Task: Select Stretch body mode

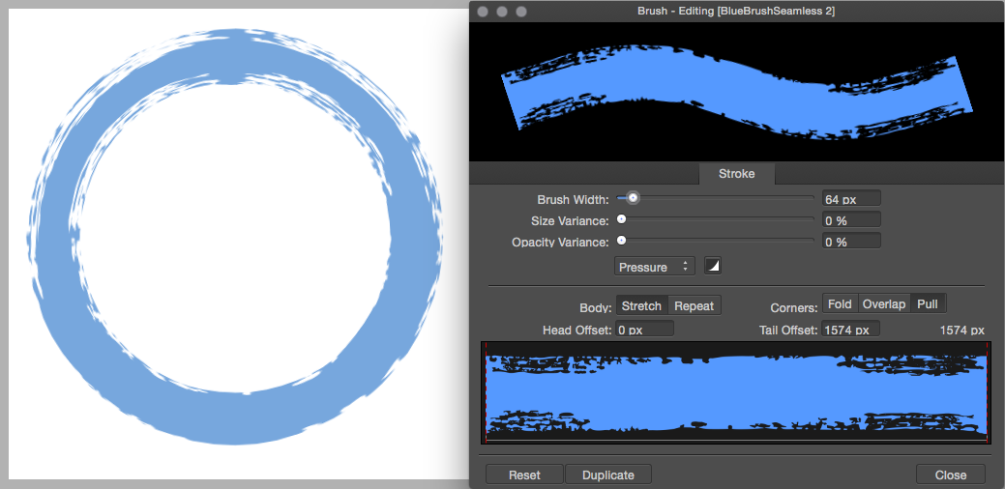Action: (x=641, y=306)
